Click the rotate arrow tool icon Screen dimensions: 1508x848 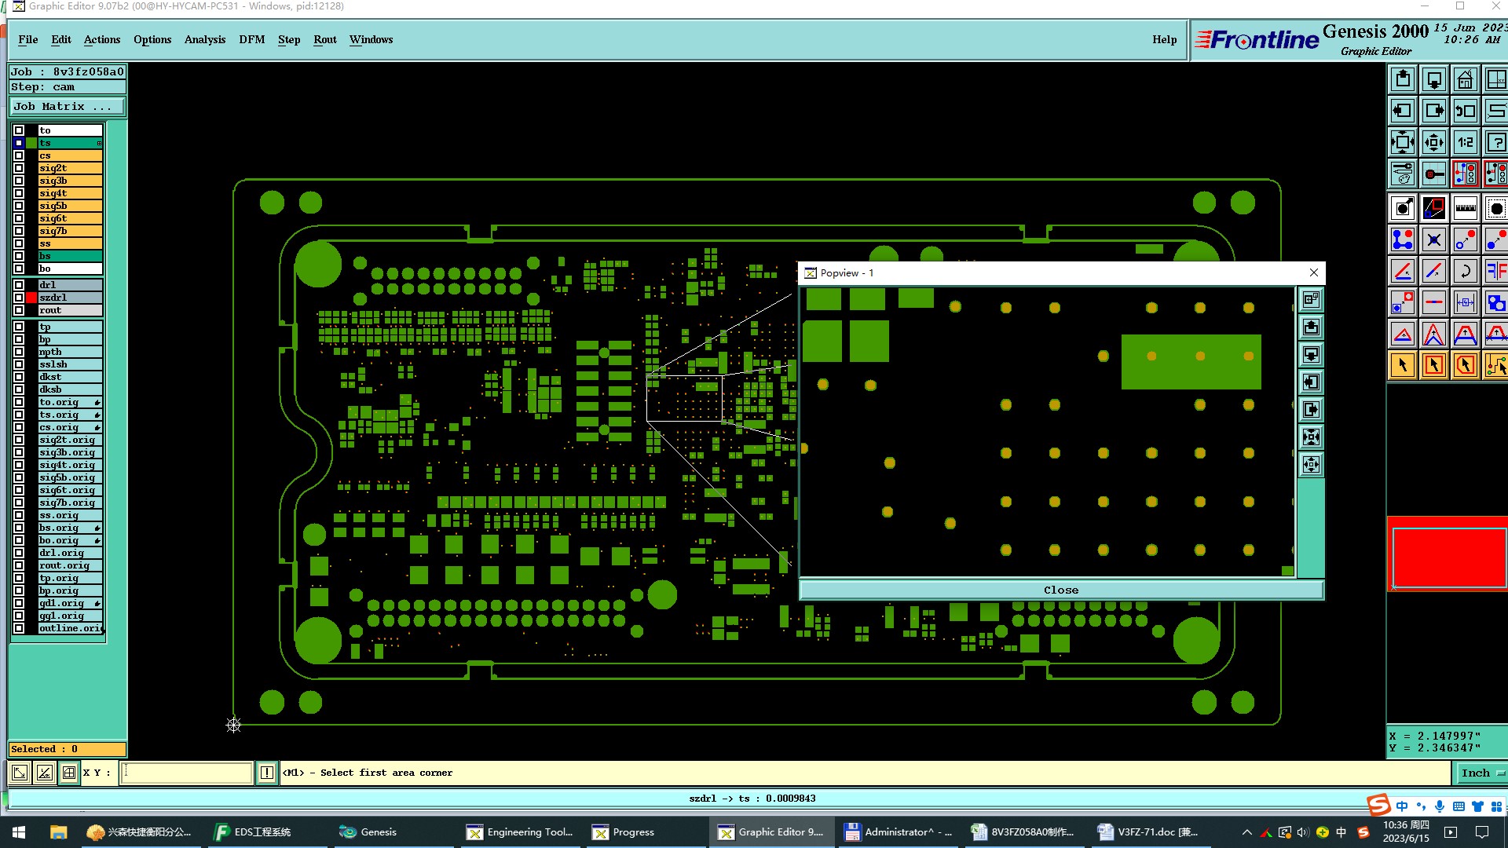coord(1465,272)
